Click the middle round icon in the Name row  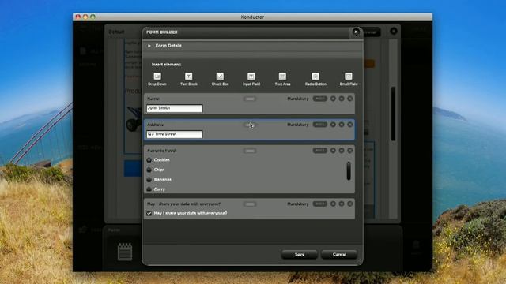click(342, 99)
